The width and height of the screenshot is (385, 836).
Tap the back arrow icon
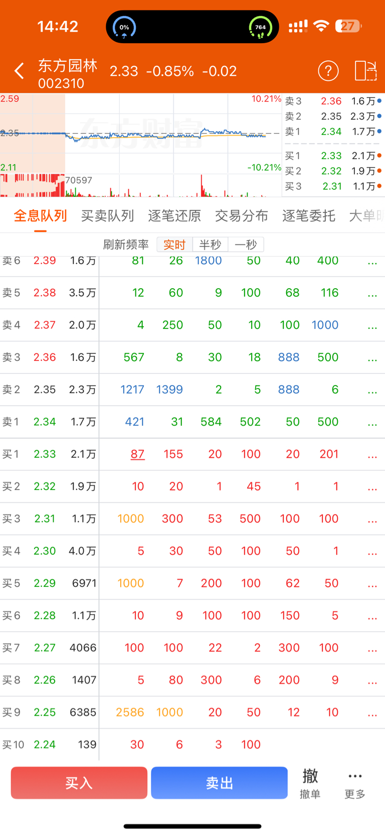click(x=19, y=71)
